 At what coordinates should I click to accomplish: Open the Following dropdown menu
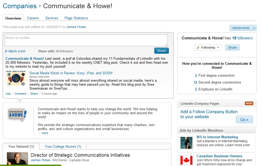point(208,48)
